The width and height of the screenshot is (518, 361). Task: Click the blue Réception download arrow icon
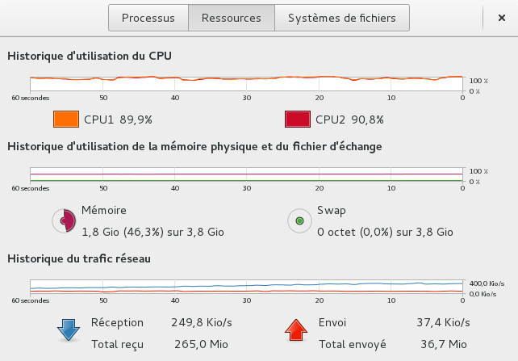(69, 330)
